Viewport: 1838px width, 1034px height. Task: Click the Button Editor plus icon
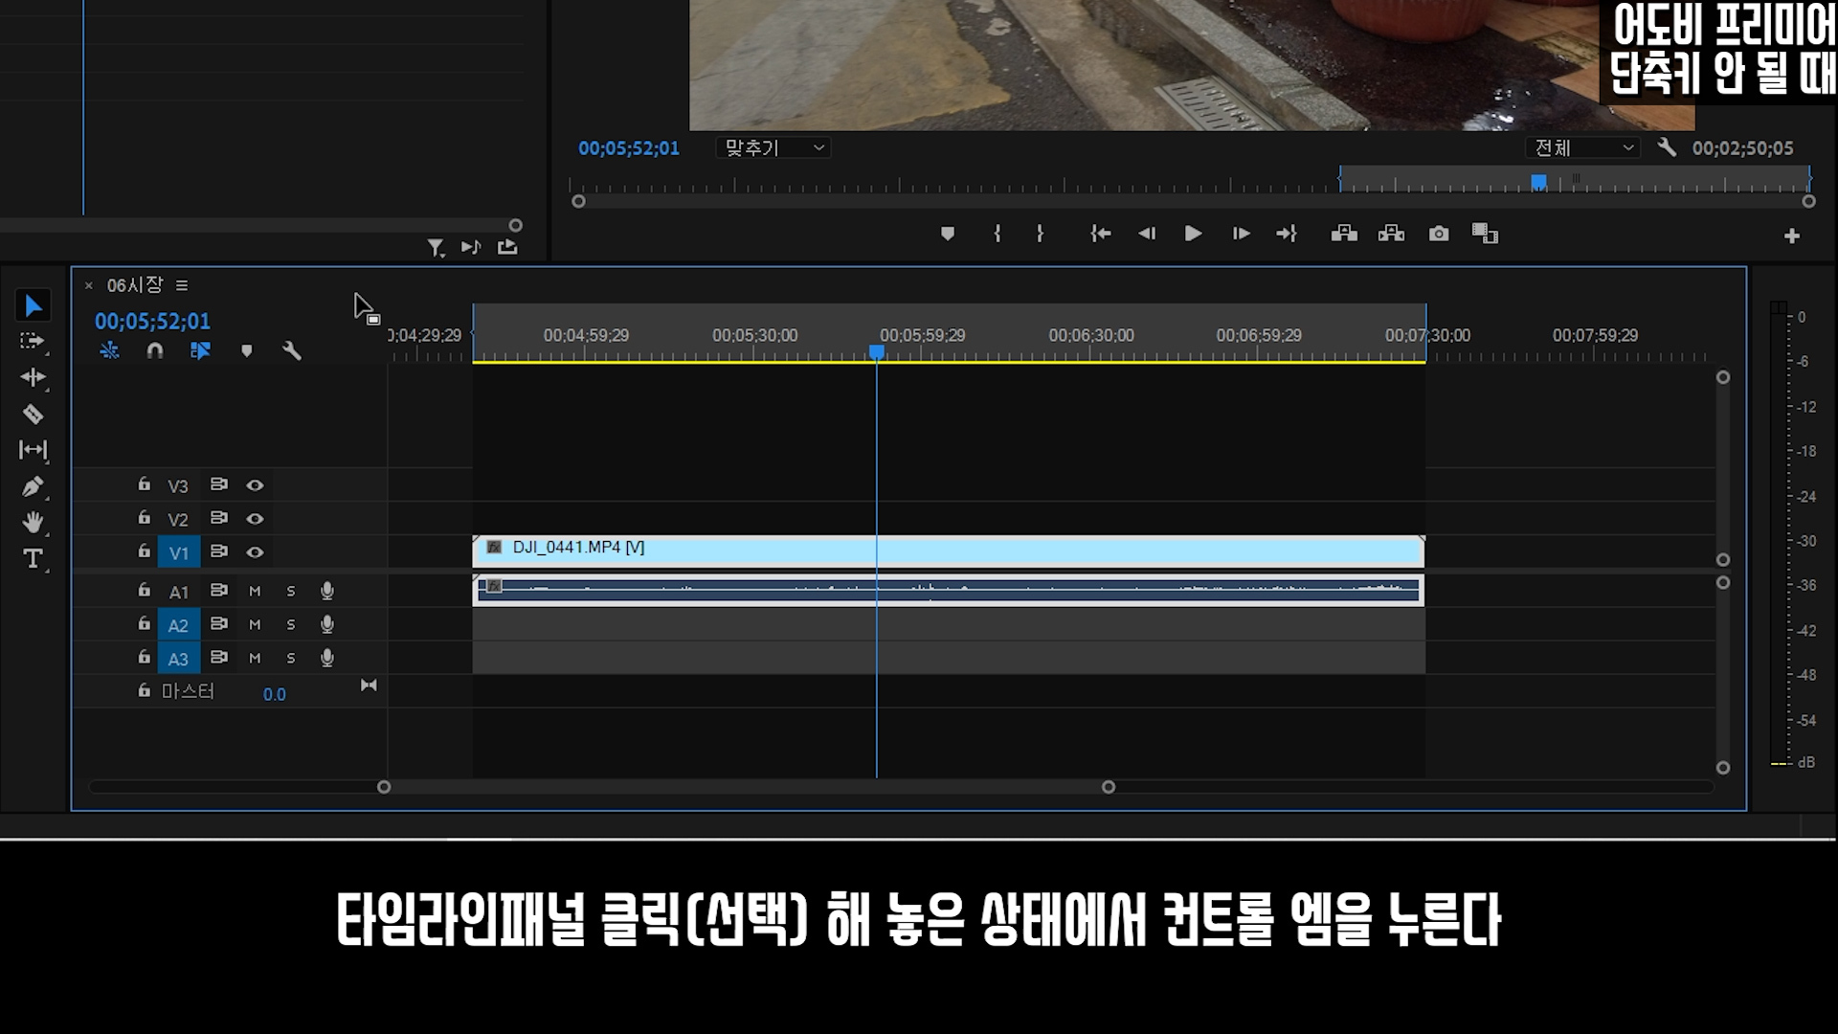click(x=1792, y=236)
